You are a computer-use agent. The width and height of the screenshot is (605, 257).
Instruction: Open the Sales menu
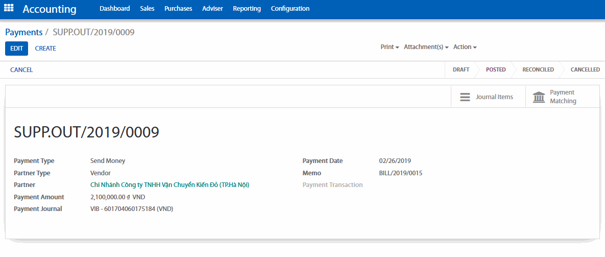[x=147, y=9]
